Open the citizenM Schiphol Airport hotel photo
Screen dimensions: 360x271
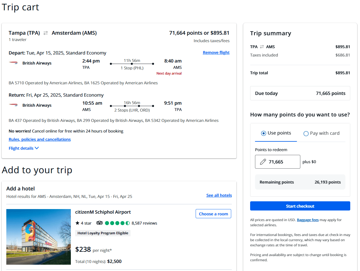click(38, 237)
